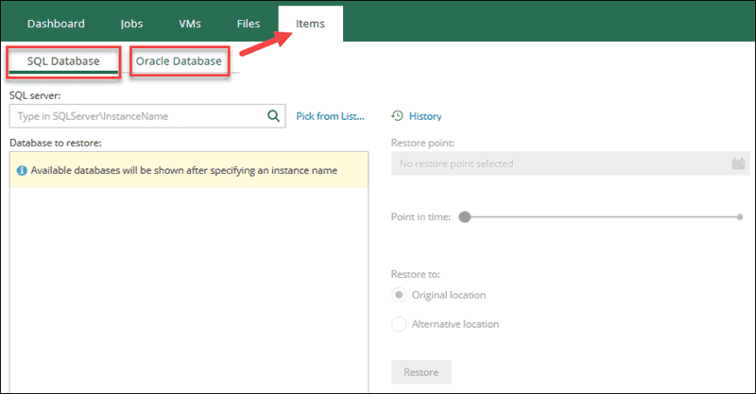Switch to the Jobs tab
This screenshot has height=394, width=756.
[x=131, y=24]
